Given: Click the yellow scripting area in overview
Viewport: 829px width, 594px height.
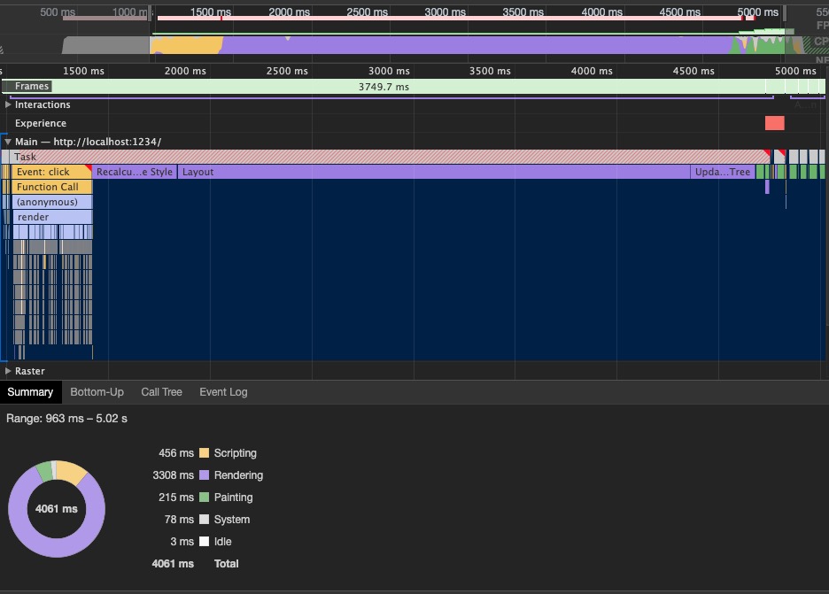Looking at the screenshot, I should [x=185, y=45].
